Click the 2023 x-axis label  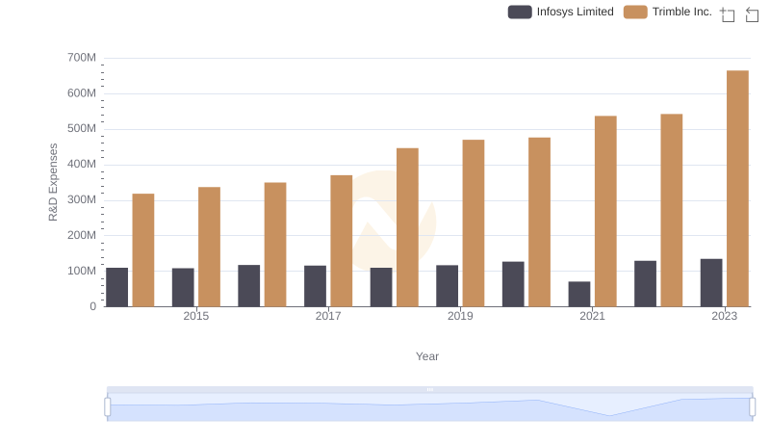pyautogui.click(x=725, y=316)
